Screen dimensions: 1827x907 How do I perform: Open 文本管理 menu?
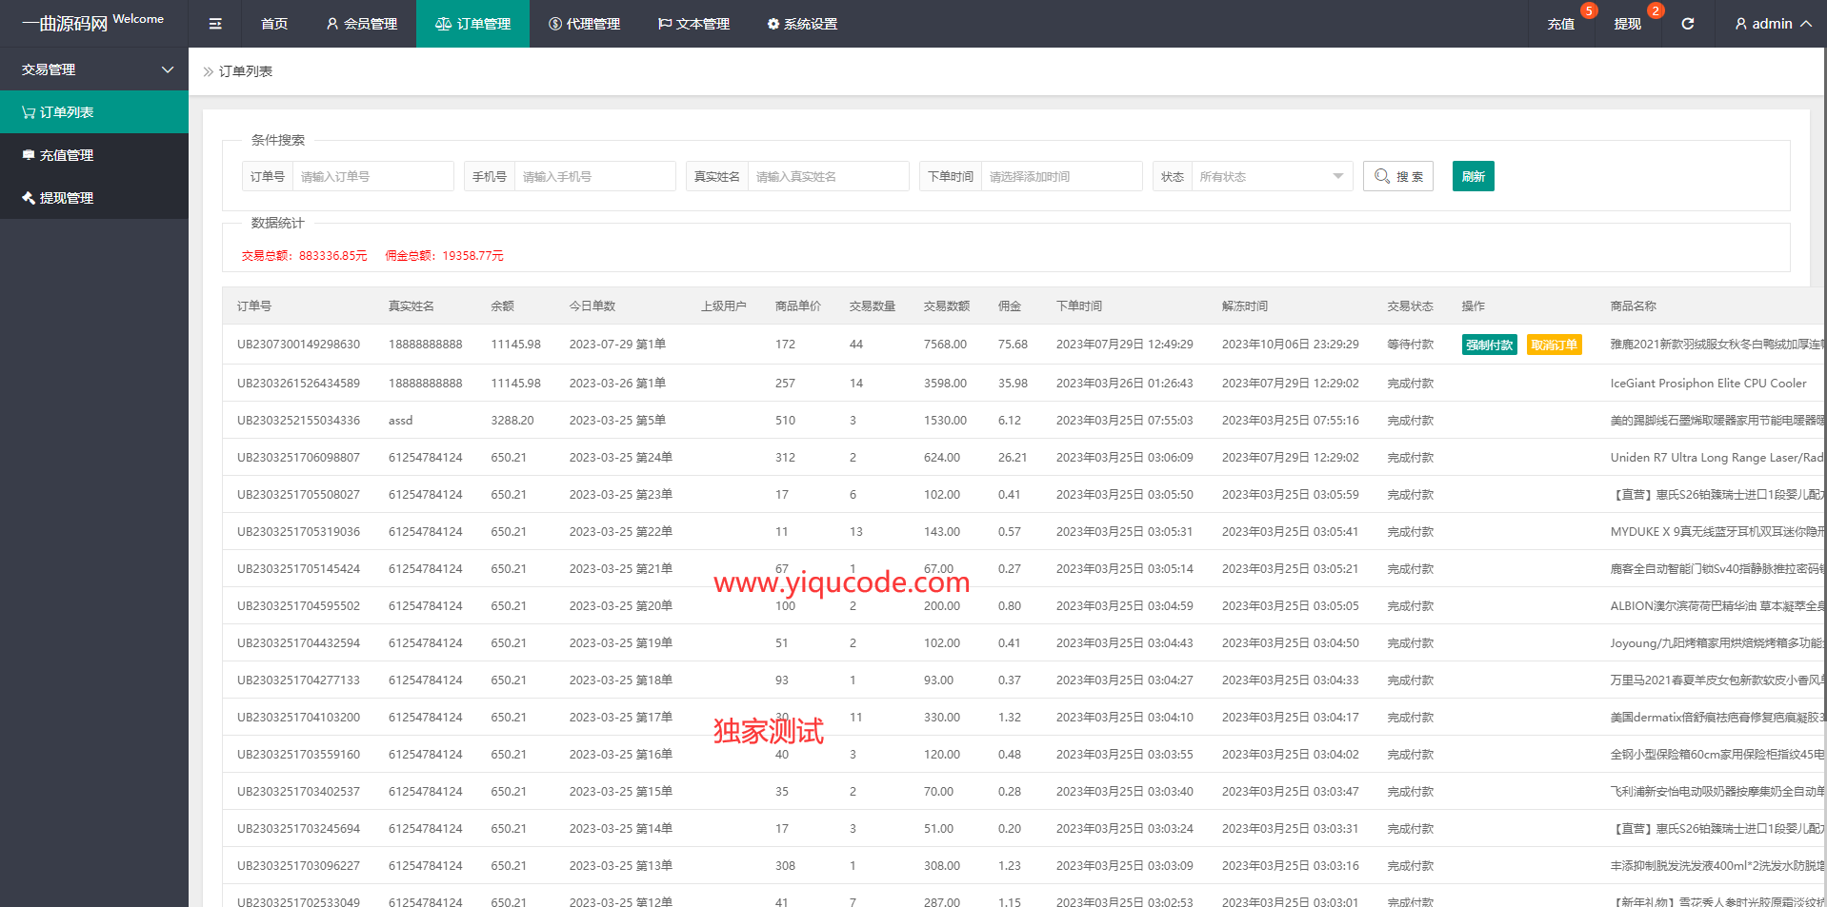coord(693,24)
